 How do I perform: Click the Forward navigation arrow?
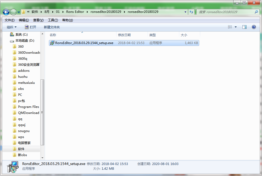click(13, 12)
